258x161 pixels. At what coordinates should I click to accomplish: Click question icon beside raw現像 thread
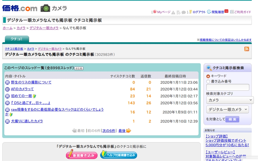pyautogui.click(x=7, y=110)
